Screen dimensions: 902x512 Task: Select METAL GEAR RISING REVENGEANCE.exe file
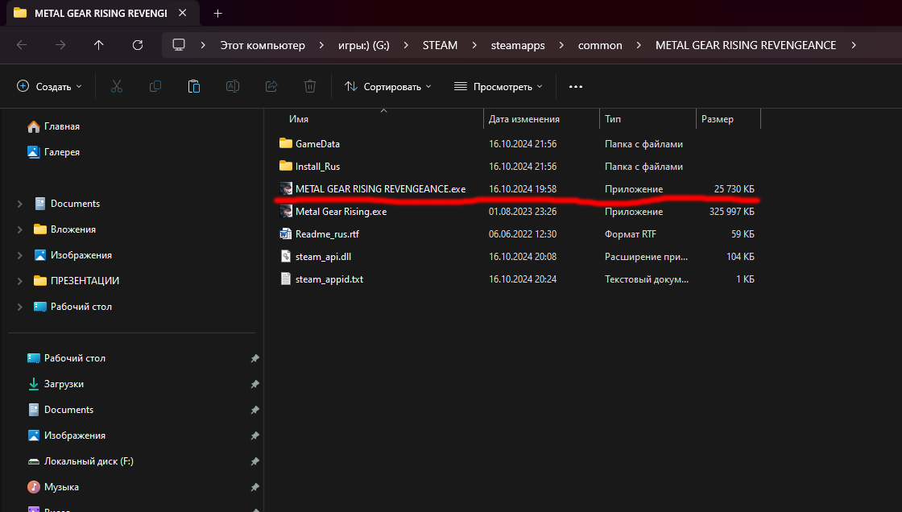[380, 188]
